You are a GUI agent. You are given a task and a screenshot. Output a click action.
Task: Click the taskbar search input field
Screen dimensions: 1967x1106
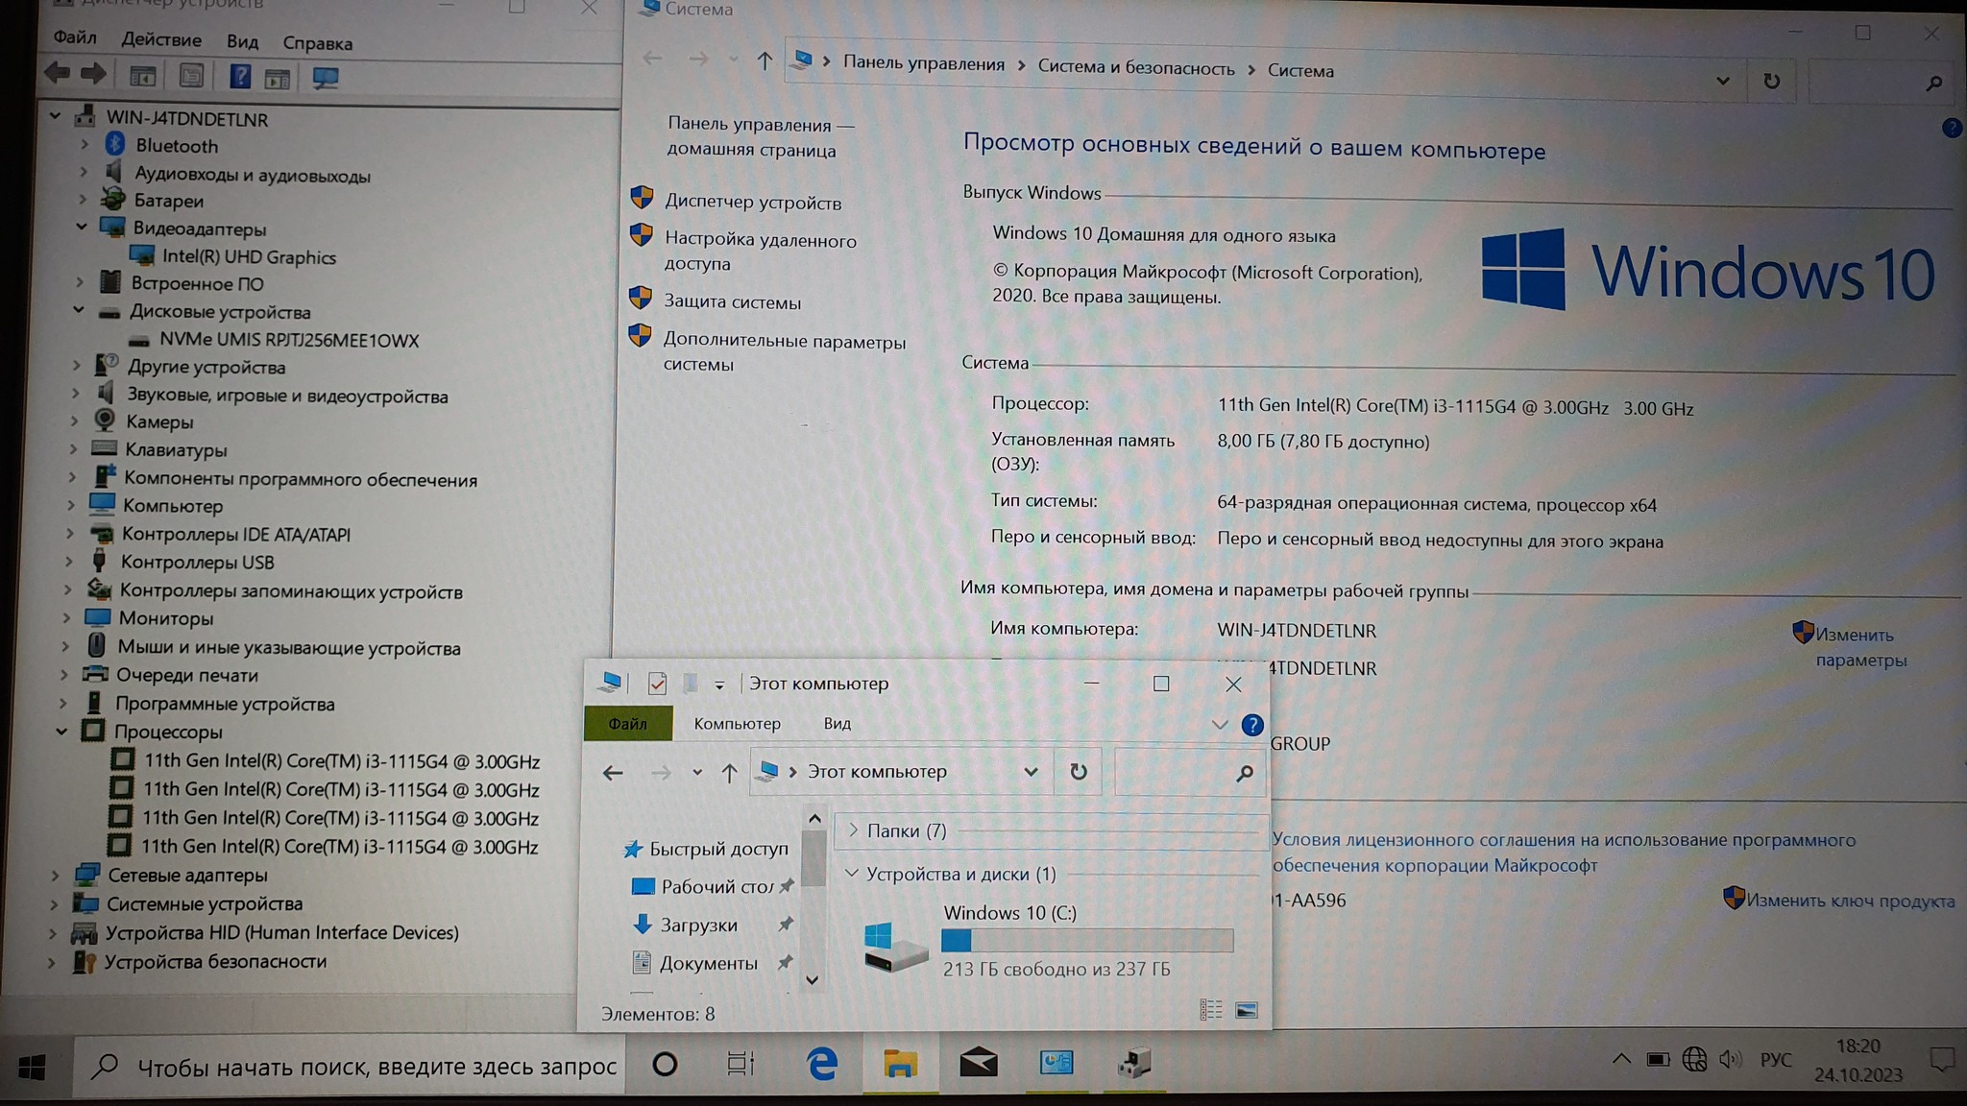[x=375, y=1067]
